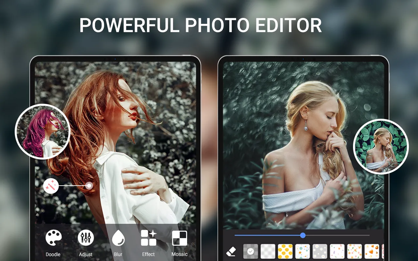This screenshot has height=261, width=418.
Task: Open the Effect tool icon
Action: click(x=149, y=238)
